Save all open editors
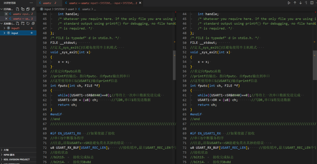The height and width of the screenshot is (164, 317). click(28, 9)
